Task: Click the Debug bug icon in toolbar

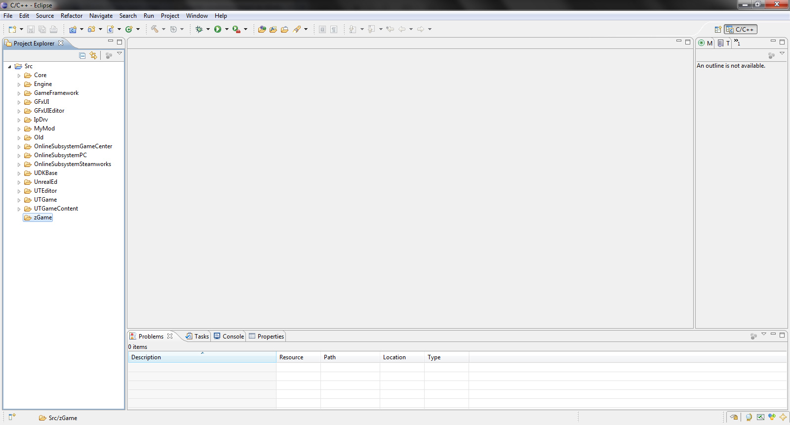Action: coord(199,29)
